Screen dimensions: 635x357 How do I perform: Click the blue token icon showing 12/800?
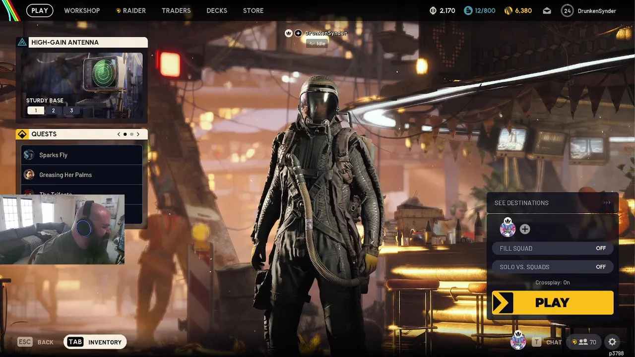click(468, 11)
